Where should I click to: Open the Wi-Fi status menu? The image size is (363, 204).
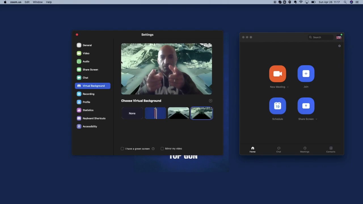point(301,2)
